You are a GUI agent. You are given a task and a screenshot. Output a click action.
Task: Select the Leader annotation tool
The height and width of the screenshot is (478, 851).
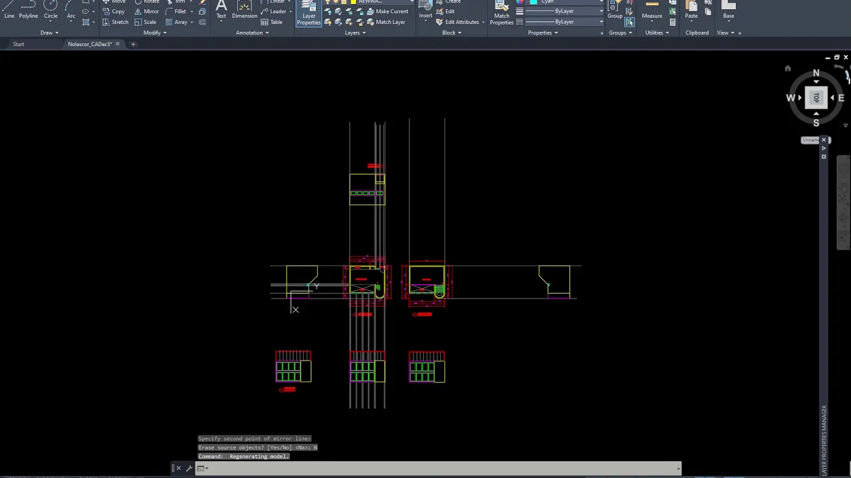273,11
